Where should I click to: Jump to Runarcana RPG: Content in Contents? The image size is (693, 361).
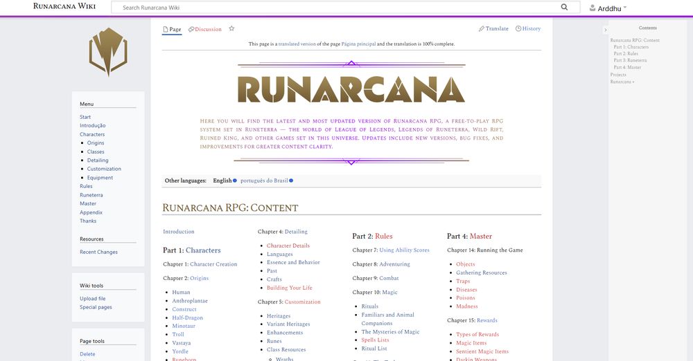[x=635, y=40]
